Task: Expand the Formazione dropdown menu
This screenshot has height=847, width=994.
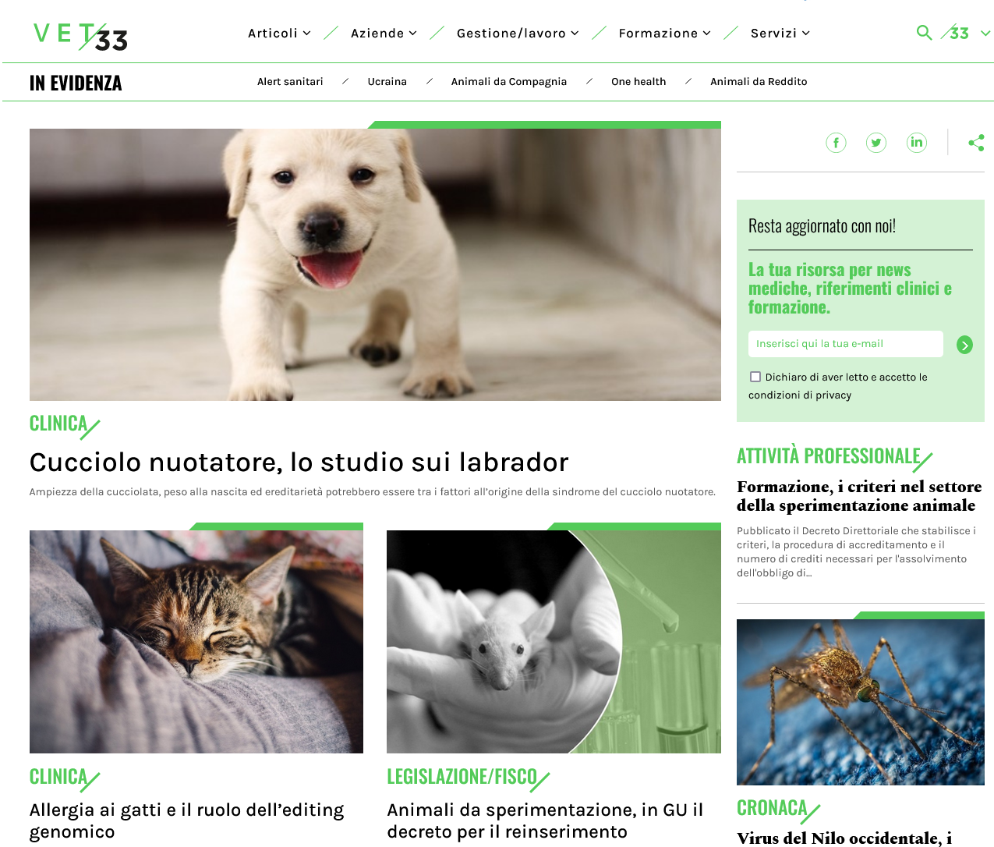Action: coord(664,33)
